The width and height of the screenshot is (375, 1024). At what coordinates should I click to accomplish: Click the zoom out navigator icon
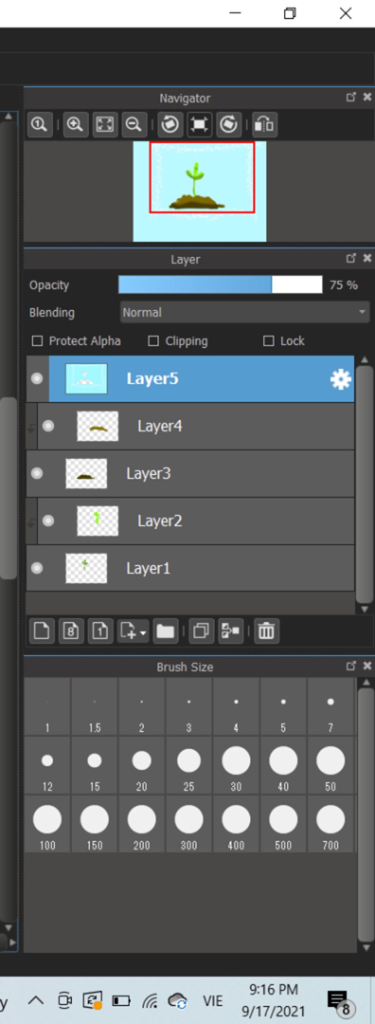pyautogui.click(x=134, y=125)
